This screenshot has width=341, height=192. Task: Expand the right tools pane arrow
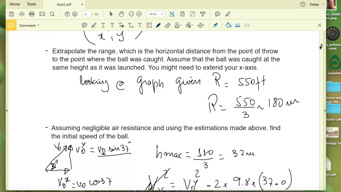point(324,110)
